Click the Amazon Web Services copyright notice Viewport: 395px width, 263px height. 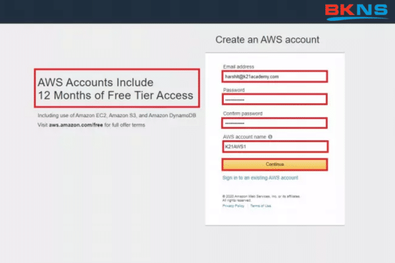point(261,199)
